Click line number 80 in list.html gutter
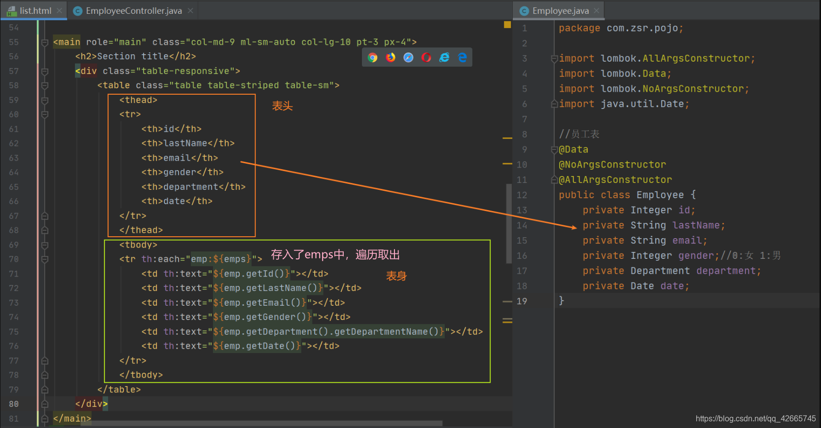Image resolution: width=821 pixels, height=428 pixels. (14, 404)
